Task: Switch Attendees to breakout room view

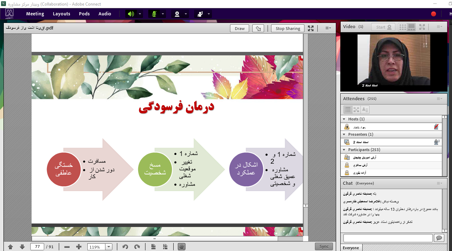Action: coord(356,110)
